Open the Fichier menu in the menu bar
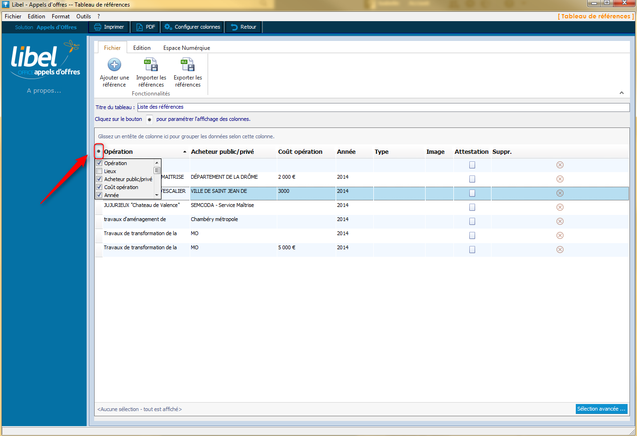 pyautogui.click(x=13, y=16)
